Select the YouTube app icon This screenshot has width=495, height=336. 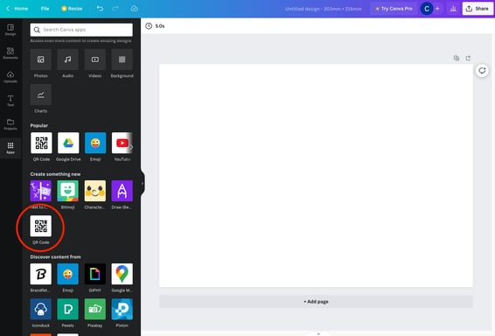(122, 143)
